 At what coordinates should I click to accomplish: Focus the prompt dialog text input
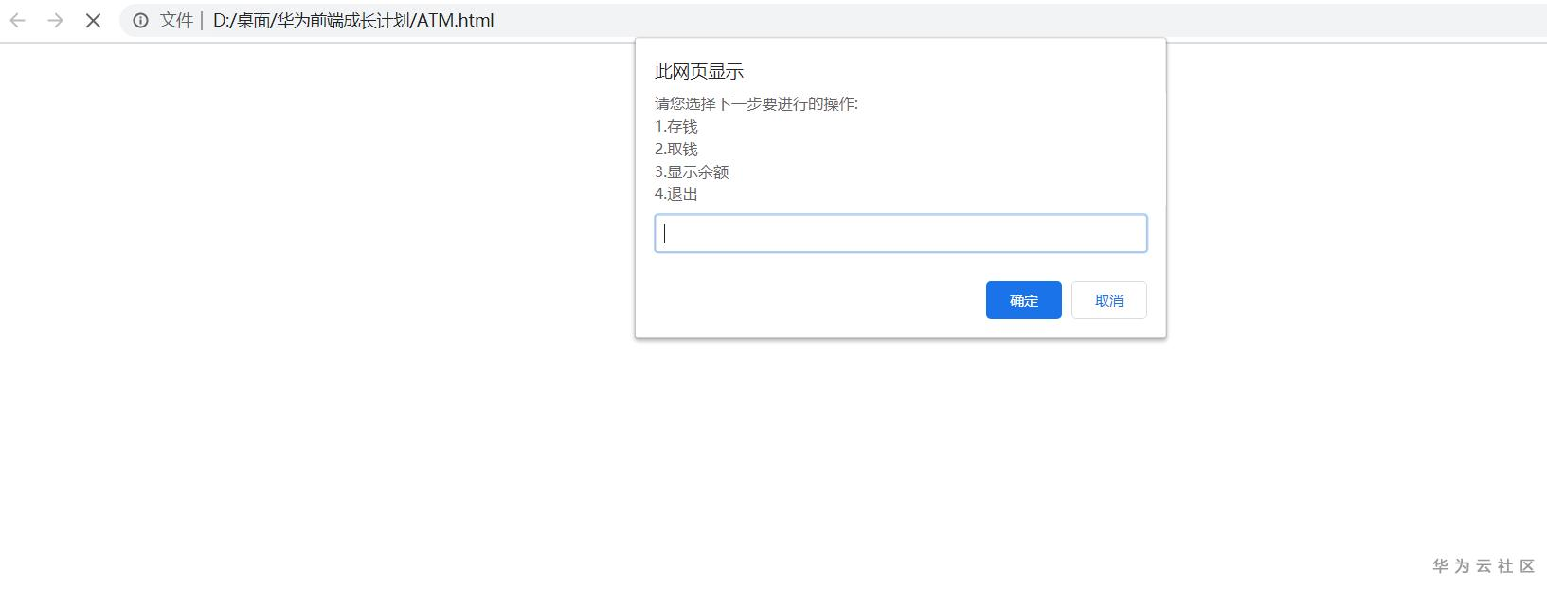tap(900, 233)
